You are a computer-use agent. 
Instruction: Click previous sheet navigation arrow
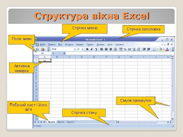coord(38,122)
